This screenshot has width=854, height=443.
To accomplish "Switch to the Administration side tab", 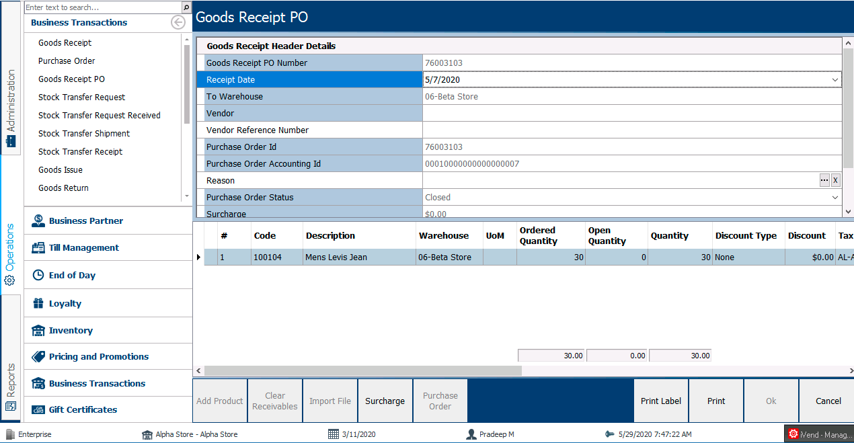I will [11, 101].
